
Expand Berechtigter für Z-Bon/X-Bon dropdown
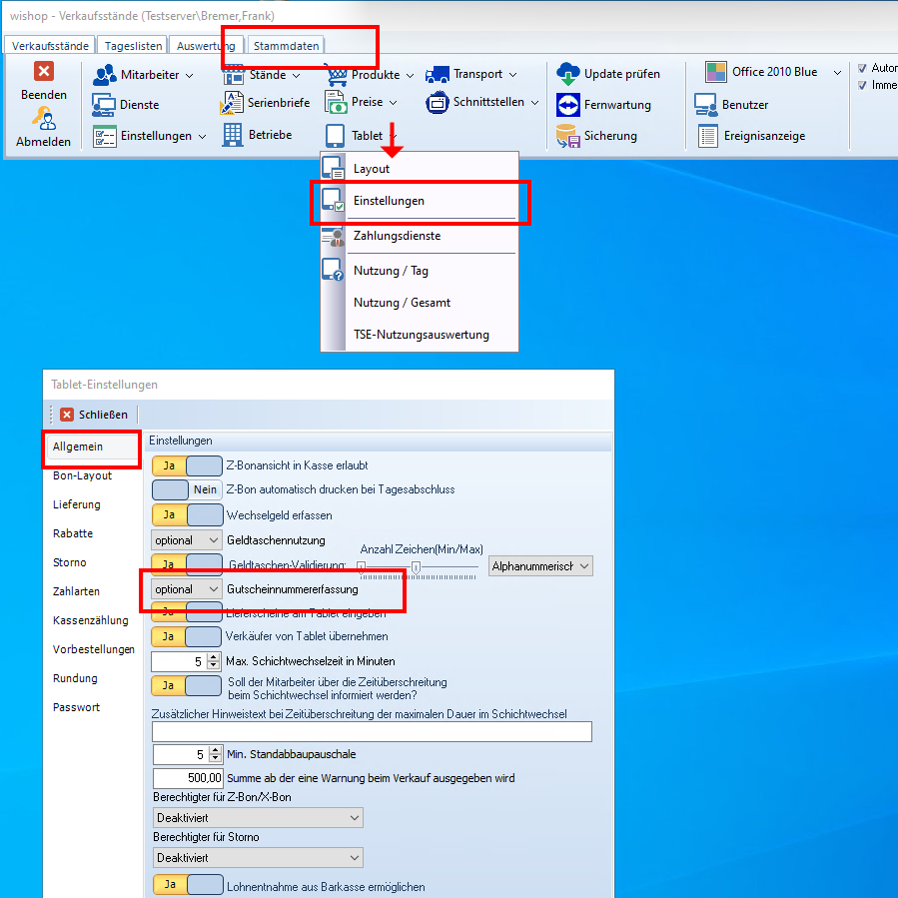258,818
